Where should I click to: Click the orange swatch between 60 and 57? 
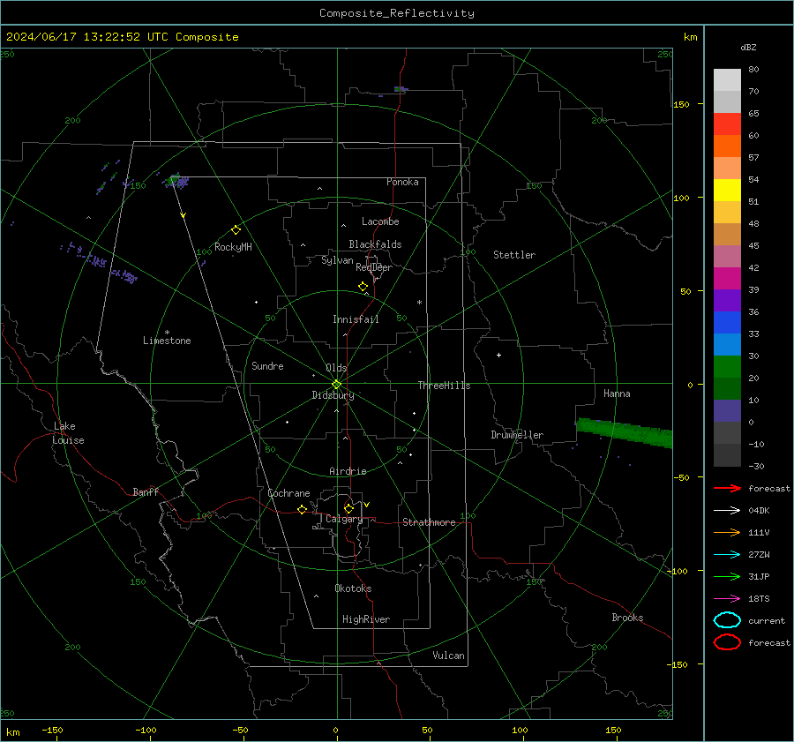[x=727, y=146]
